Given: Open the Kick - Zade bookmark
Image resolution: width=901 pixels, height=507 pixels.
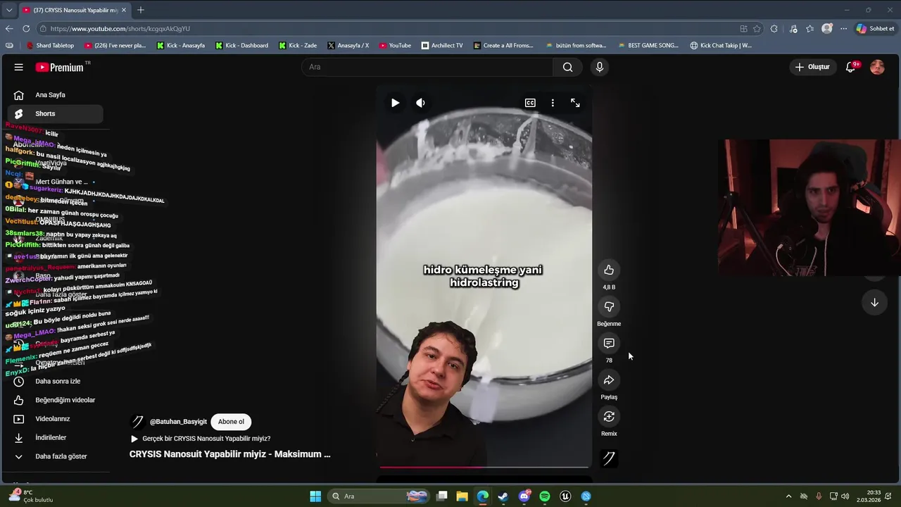Looking at the screenshot, I should 297,45.
